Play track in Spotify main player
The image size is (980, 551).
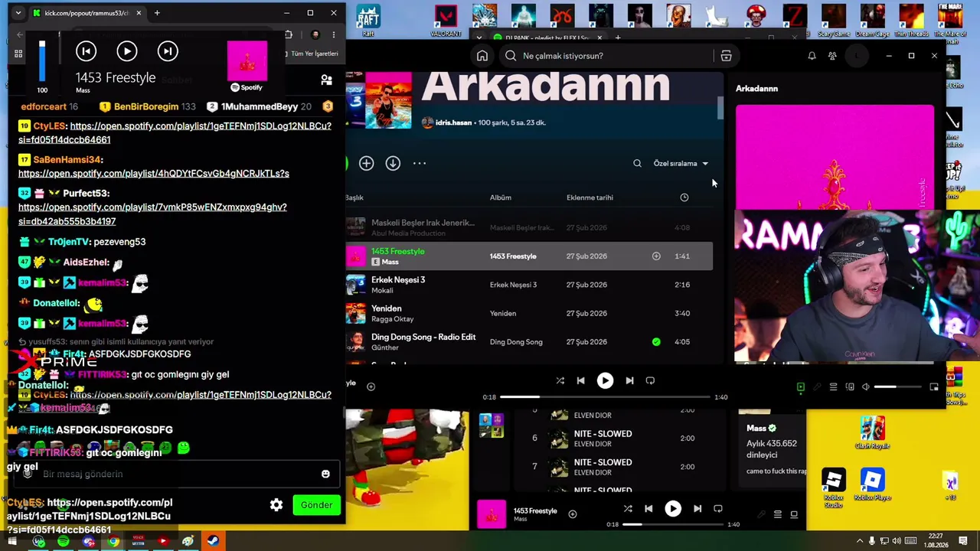(x=605, y=380)
